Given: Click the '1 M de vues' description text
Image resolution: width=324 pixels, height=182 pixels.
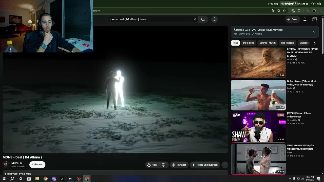Looking at the screenshot, I should (11, 174).
